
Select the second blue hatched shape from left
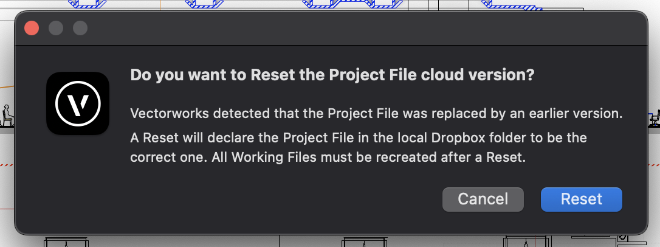[204, 5]
